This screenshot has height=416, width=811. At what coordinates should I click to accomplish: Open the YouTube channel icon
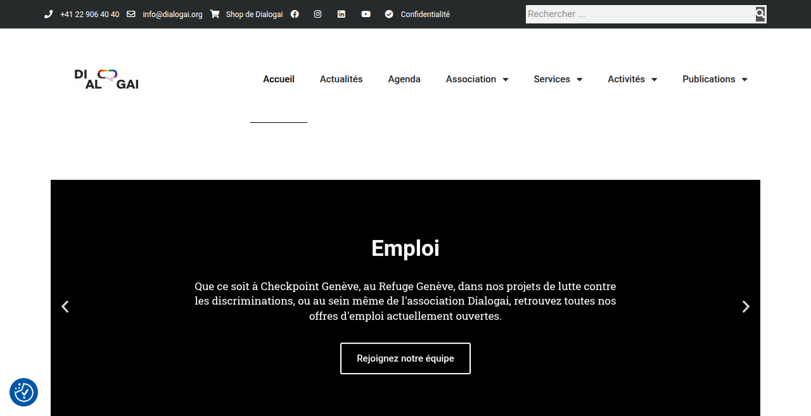(x=366, y=14)
